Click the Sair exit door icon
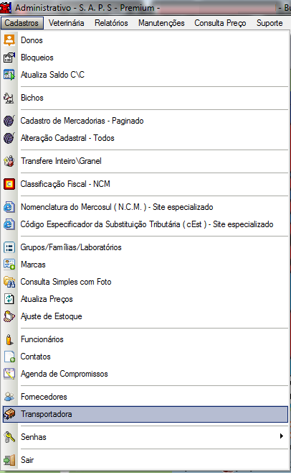 coord(9,460)
